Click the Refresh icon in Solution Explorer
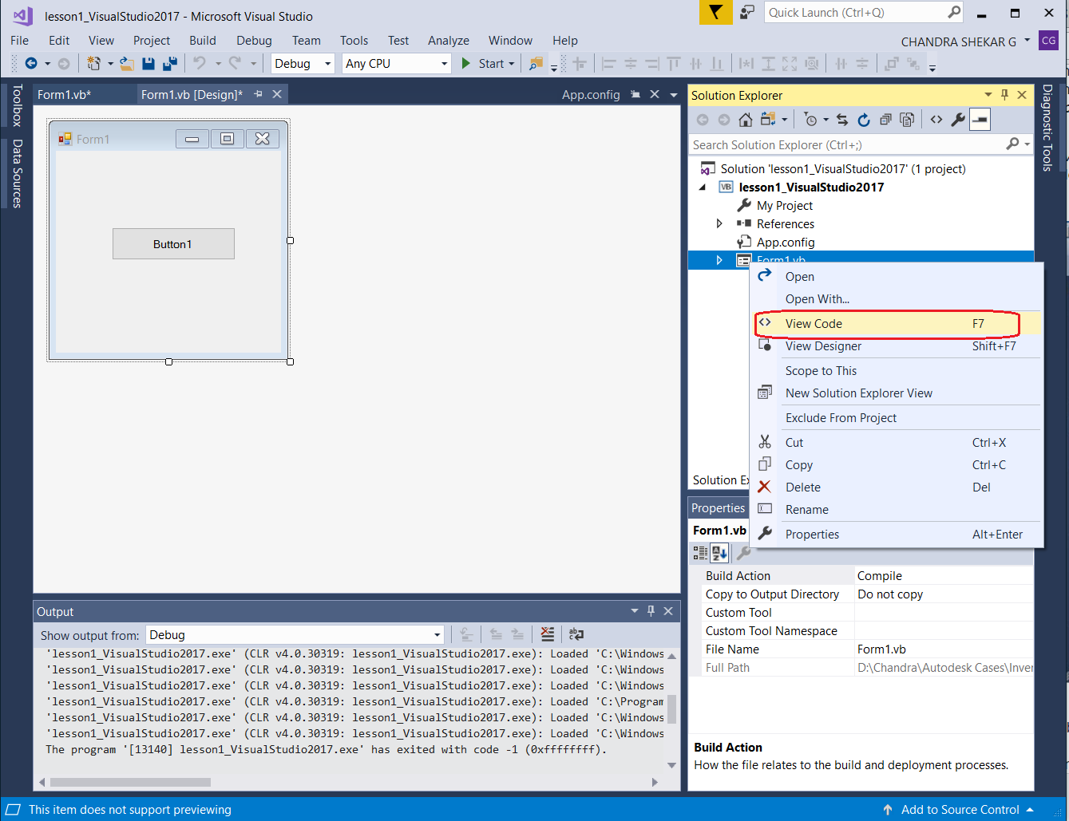This screenshot has width=1069, height=821. tap(863, 120)
